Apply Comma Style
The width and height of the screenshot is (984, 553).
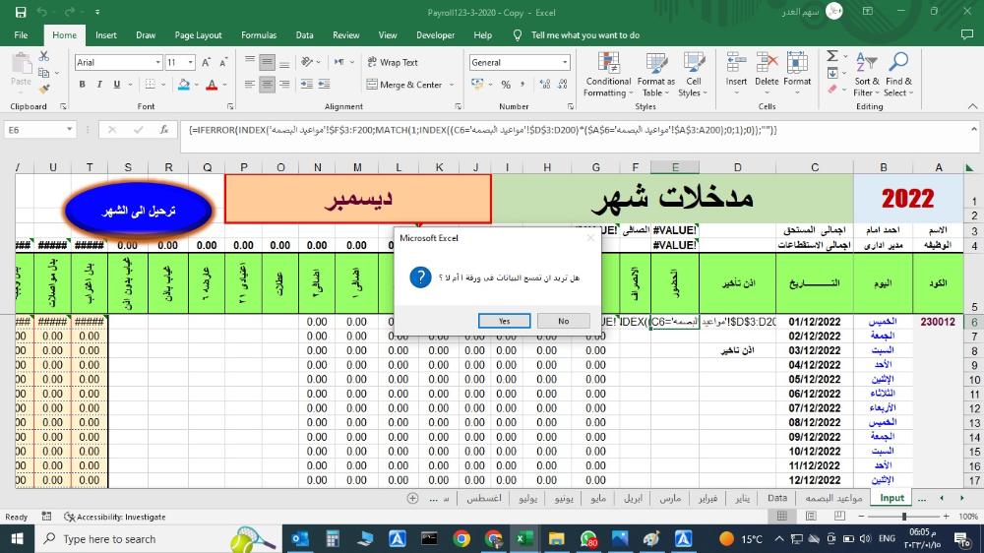click(523, 84)
